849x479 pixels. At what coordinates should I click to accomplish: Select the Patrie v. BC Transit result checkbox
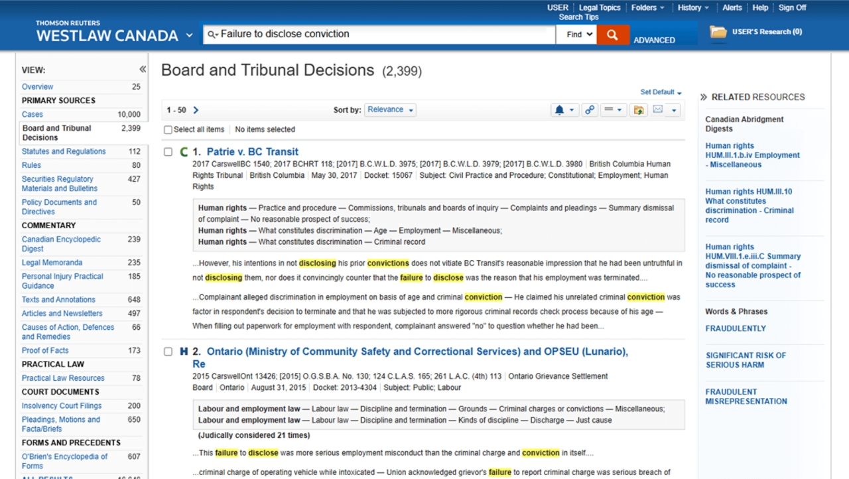(168, 151)
